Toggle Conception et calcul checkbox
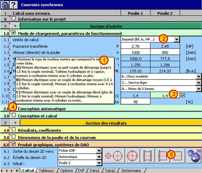This screenshot has height=173, width=202. pyautogui.click(x=14, y=115)
